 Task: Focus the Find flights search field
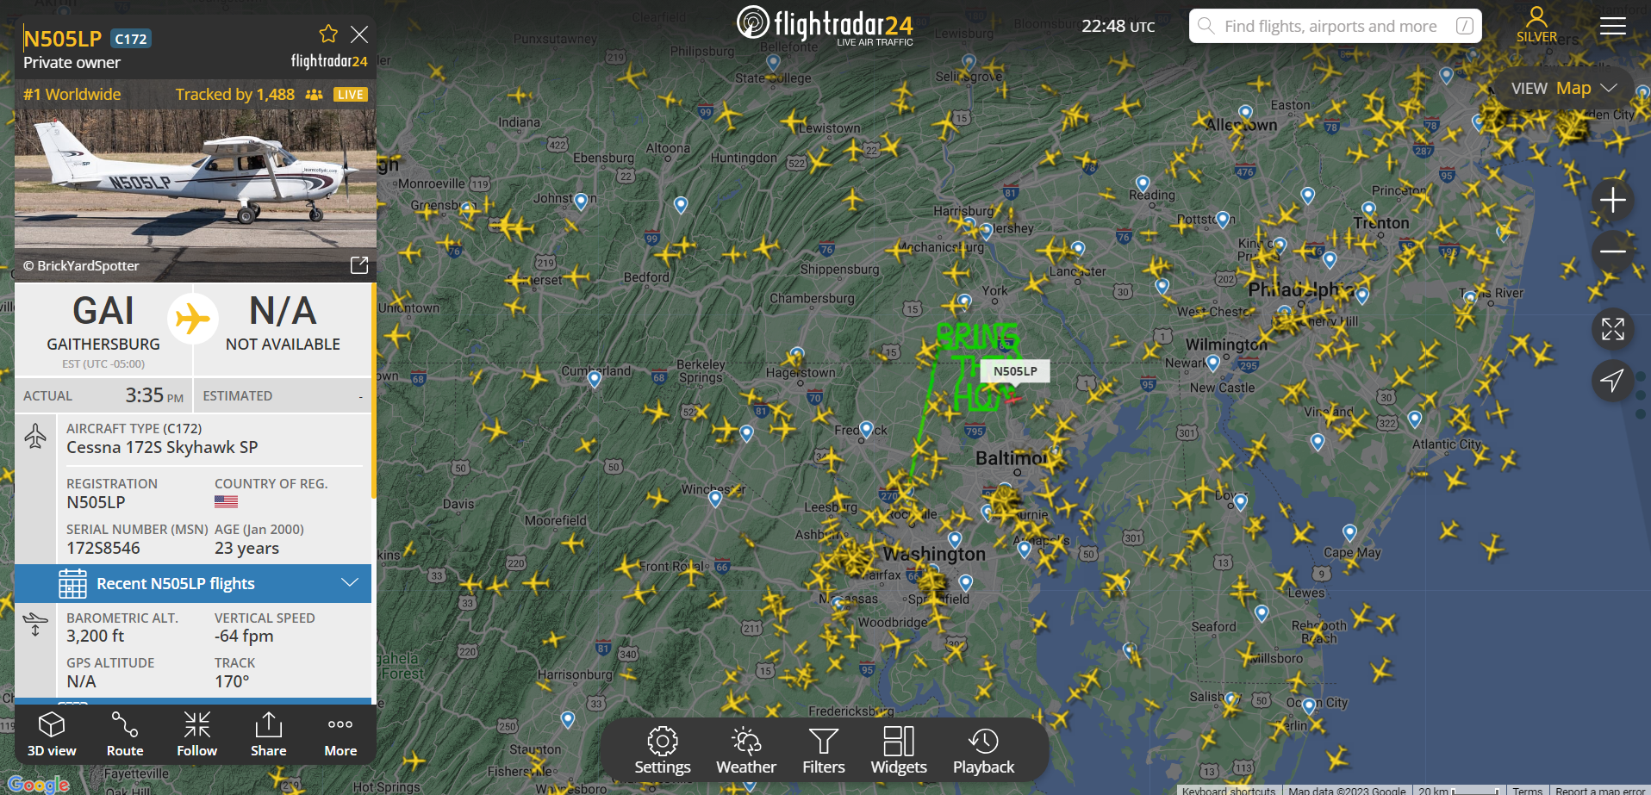click(1335, 26)
